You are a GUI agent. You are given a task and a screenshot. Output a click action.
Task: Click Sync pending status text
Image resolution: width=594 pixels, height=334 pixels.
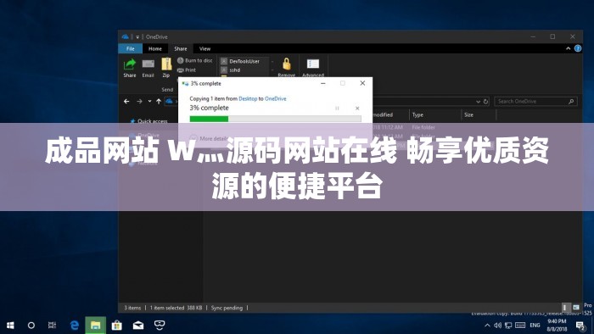[x=227, y=308]
